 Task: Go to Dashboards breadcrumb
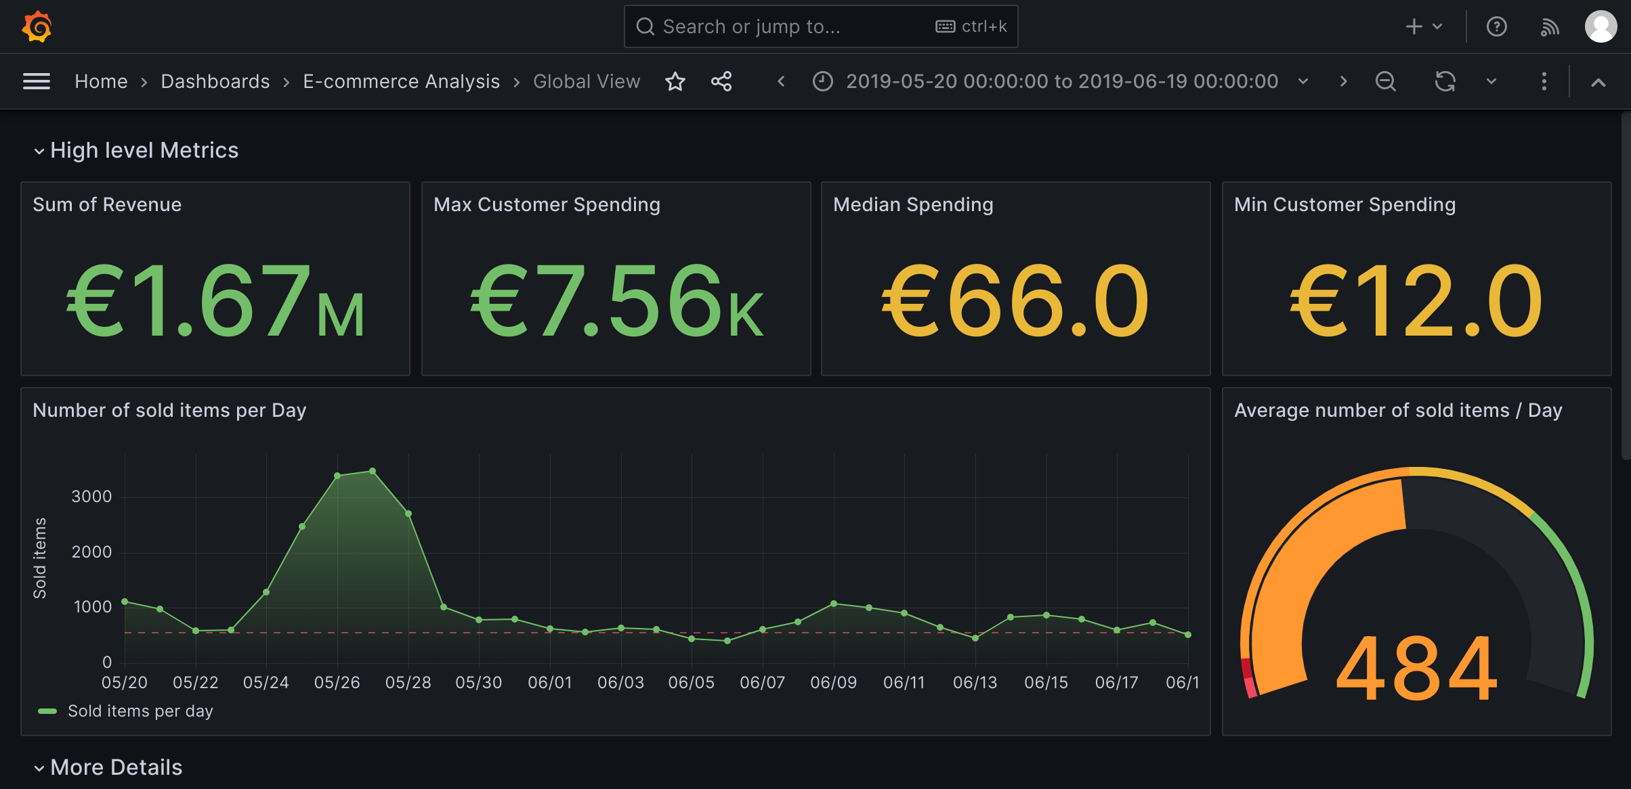215,81
